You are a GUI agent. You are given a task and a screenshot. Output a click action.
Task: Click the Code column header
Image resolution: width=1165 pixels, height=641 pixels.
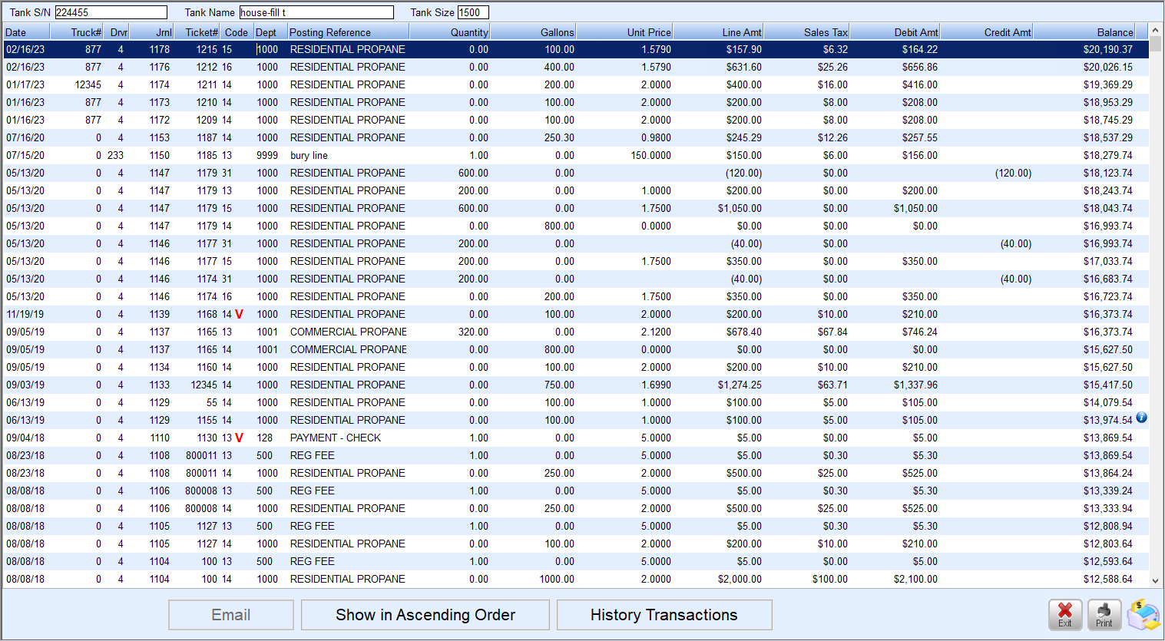coord(237,32)
